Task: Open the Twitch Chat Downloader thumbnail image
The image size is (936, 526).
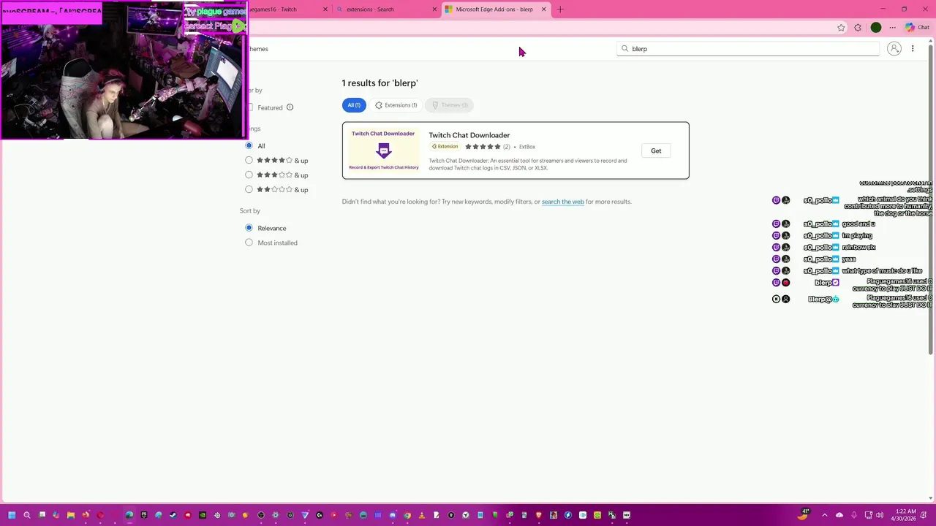Action: (x=384, y=150)
